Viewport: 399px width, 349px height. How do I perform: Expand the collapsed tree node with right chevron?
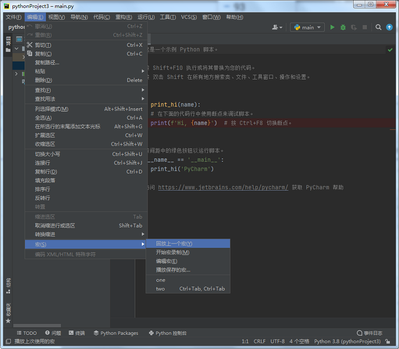click(17, 74)
